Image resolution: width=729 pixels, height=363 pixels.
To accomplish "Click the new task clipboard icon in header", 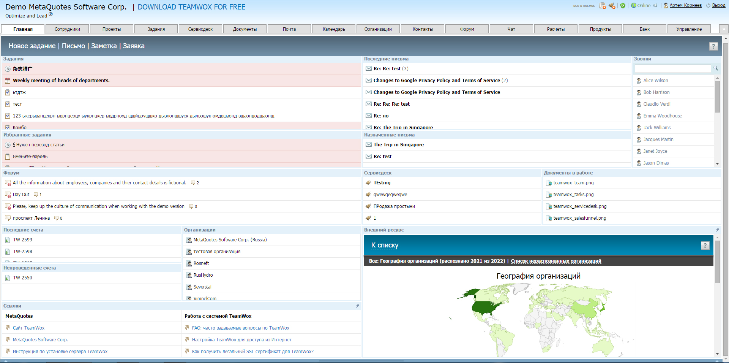I will pyautogui.click(x=603, y=6).
